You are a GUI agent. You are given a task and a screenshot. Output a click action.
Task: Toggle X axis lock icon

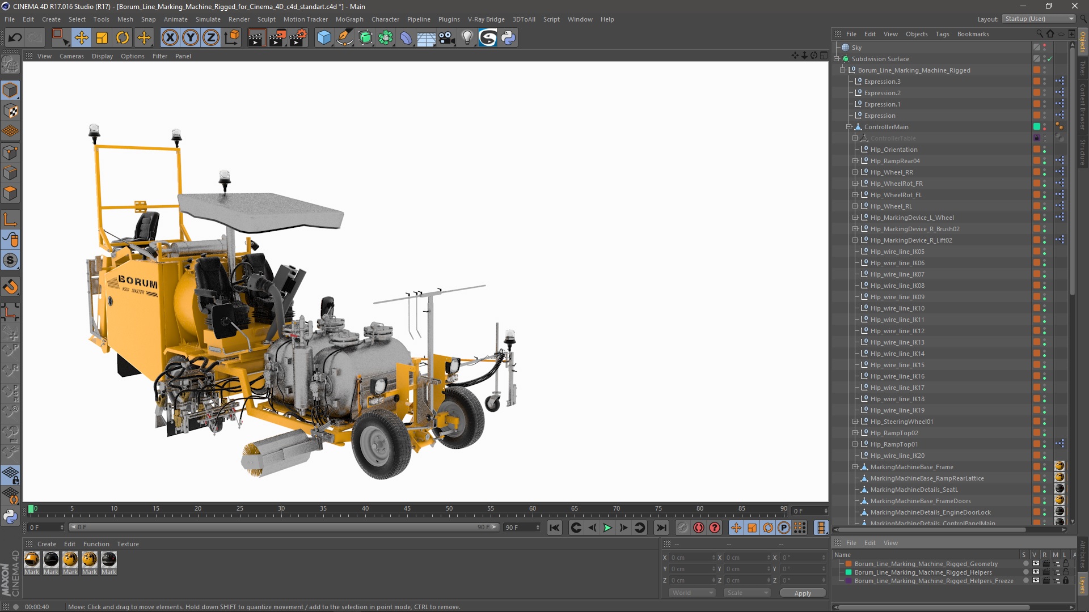170,38
